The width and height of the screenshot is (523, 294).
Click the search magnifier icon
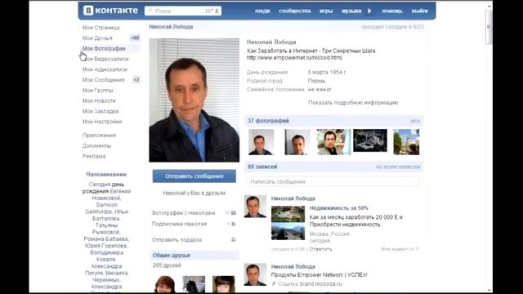point(150,11)
